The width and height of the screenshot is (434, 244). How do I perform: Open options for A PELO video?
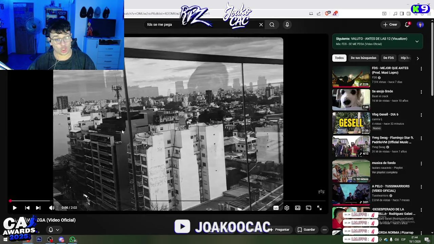coord(421,187)
